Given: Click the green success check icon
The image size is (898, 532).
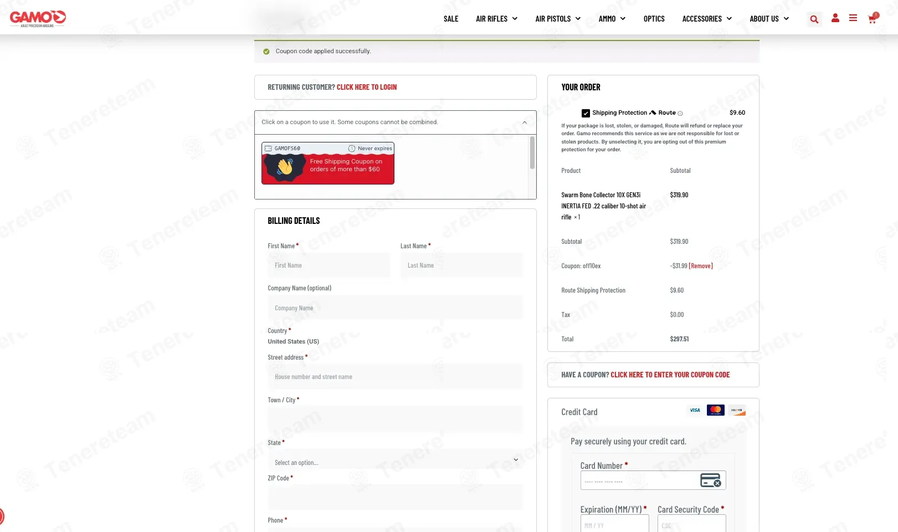Looking at the screenshot, I should coord(266,52).
